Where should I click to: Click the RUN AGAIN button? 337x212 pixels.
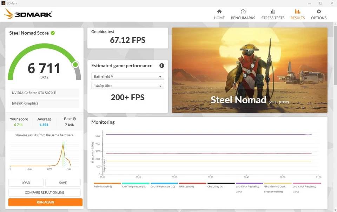45,202
